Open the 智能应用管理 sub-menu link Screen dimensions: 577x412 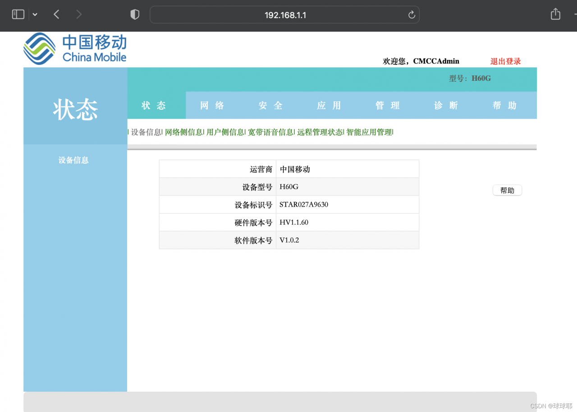[x=369, y=132]
